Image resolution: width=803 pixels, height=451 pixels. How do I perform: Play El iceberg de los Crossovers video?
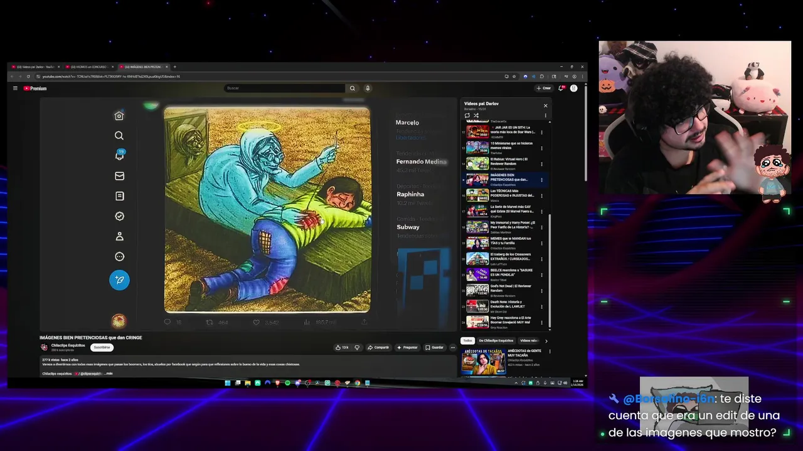coord(506,259)
